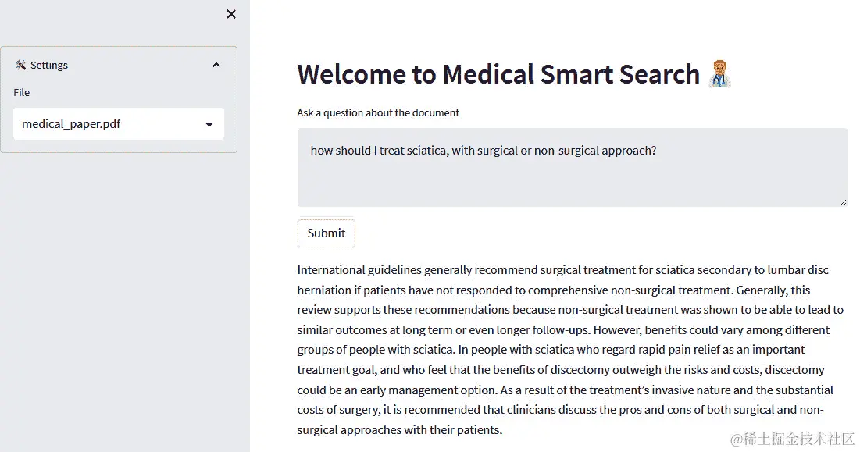The height and width of the screenshot is (452, 860).
Task: Click the 稀土掘金技术社区 watermark
Action: point(793,439)
